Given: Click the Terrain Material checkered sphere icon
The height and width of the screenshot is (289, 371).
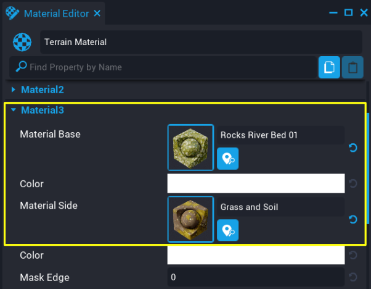Looking at the screenshot, I should 22,43.
